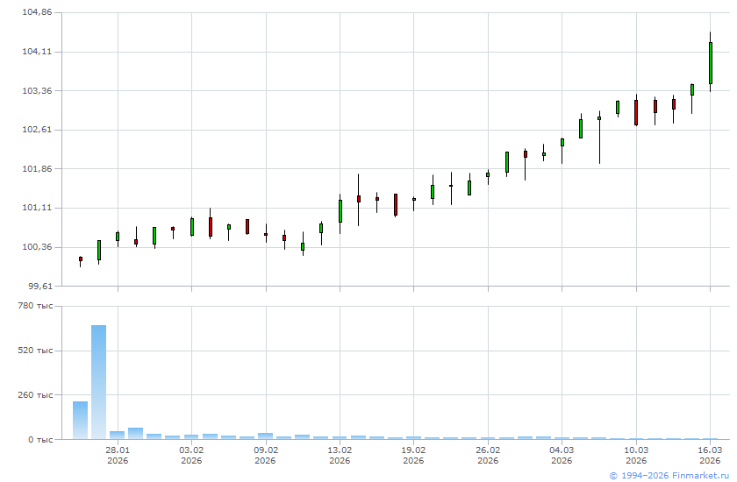Click the 104,86 price axis label

click(37, 12)
